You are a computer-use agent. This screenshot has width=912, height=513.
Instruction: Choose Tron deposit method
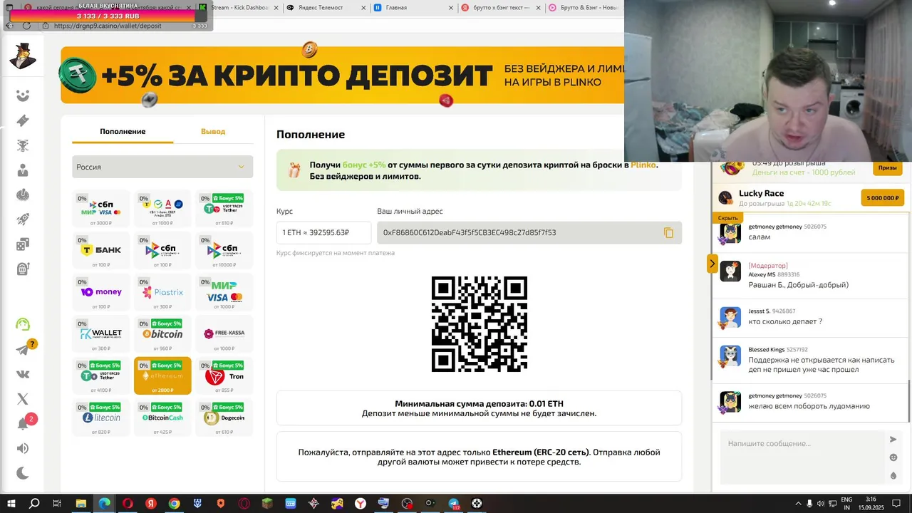(224, 375)
